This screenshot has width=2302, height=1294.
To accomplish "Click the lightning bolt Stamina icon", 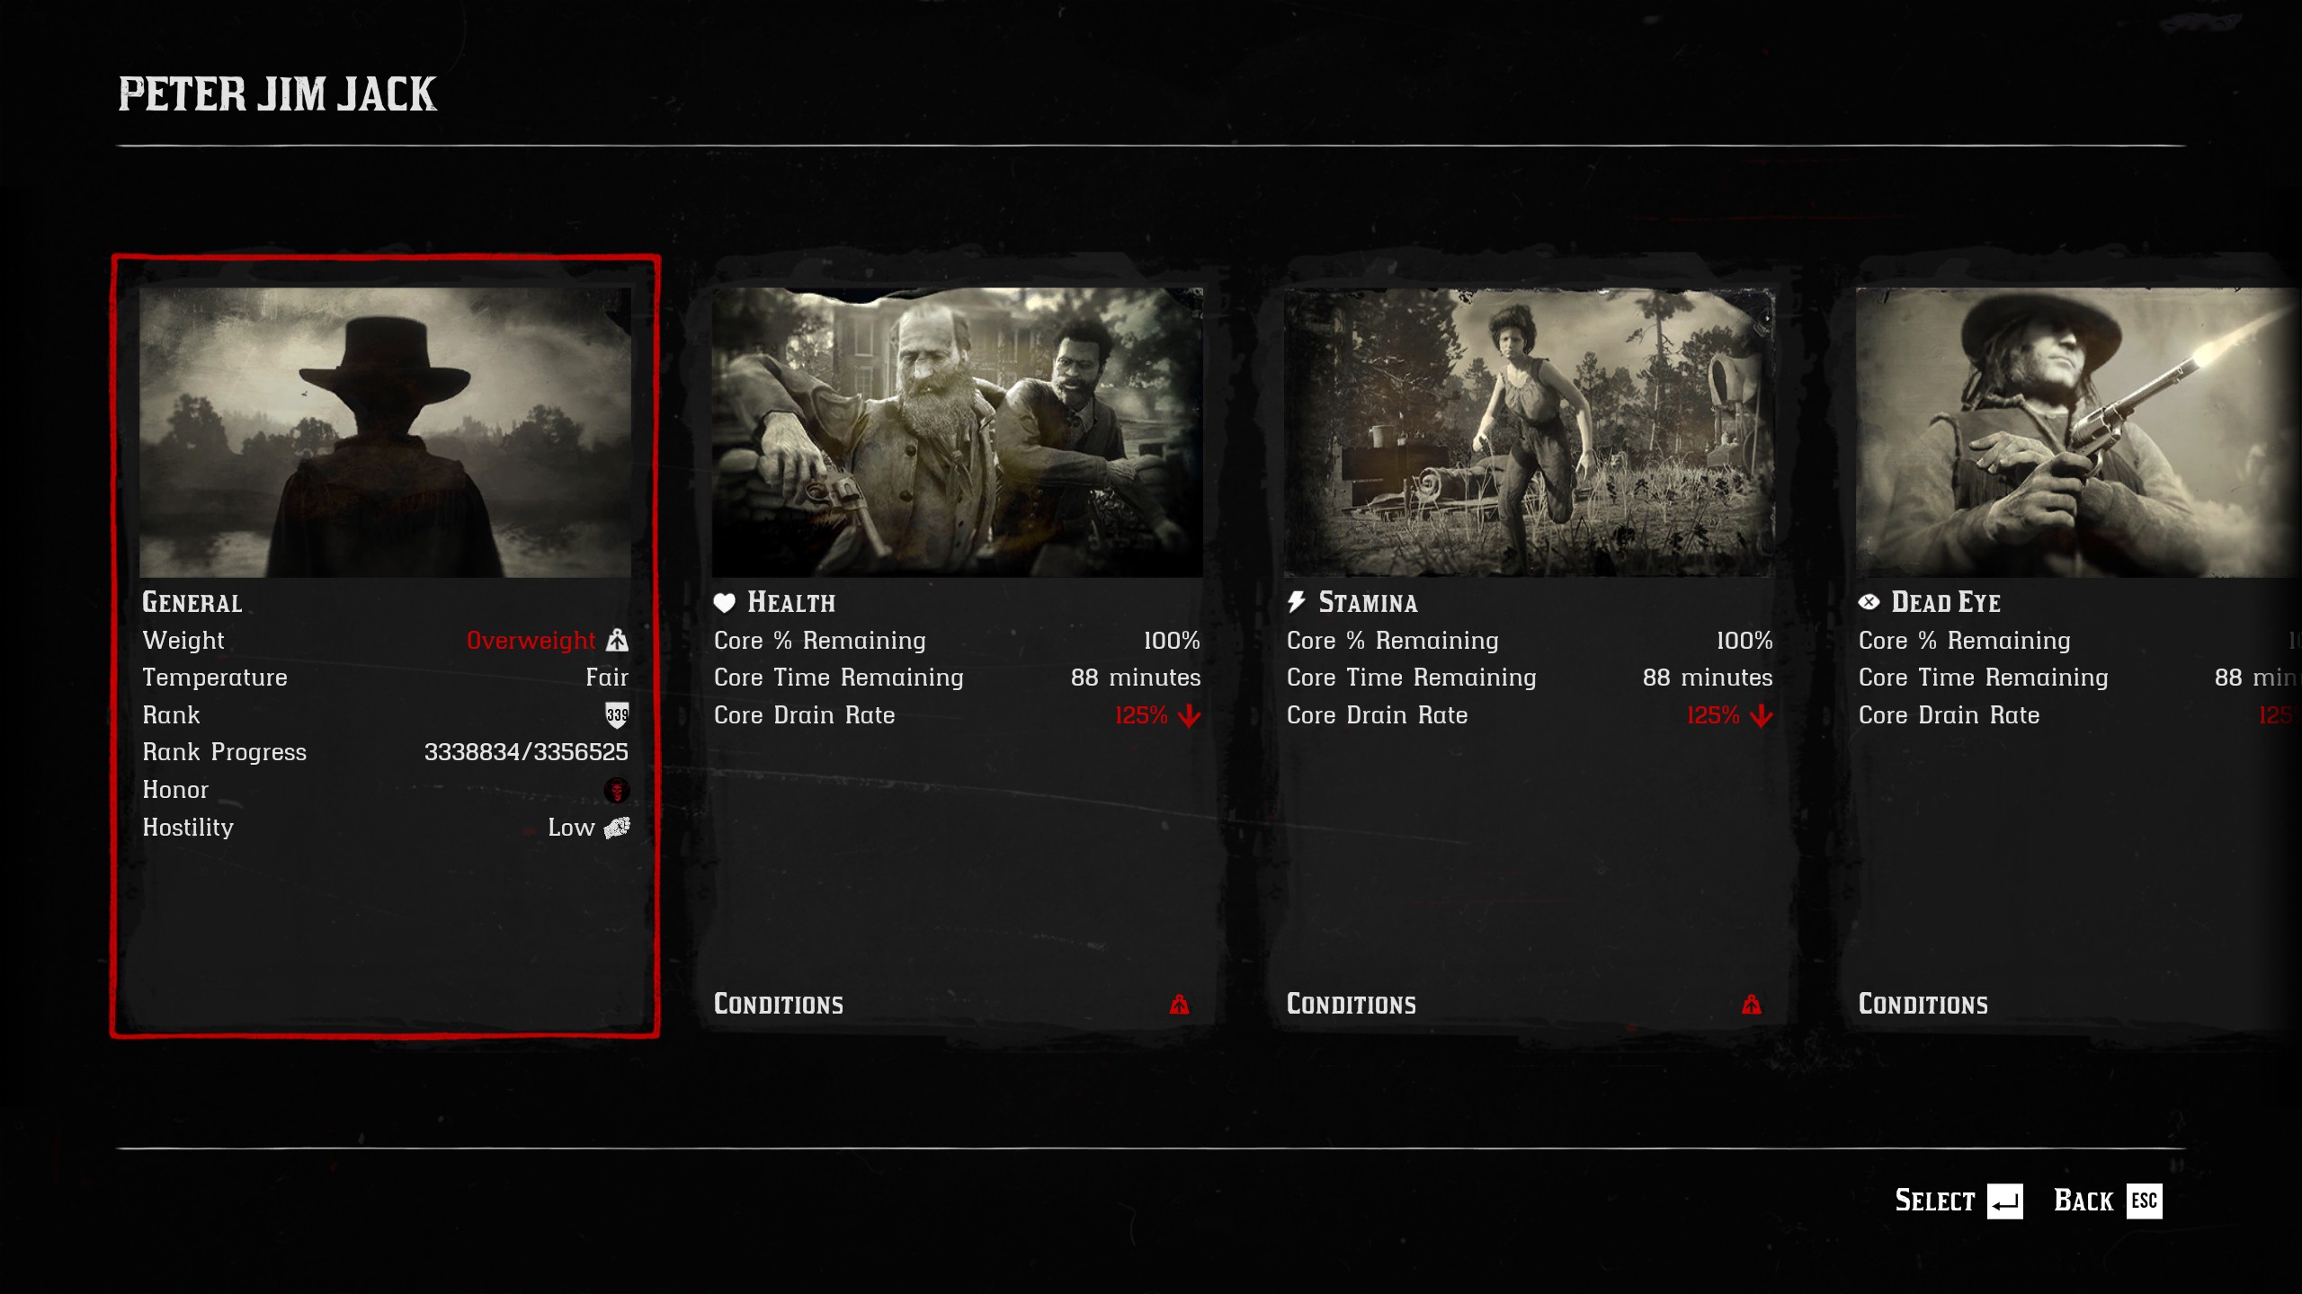I will click(x=1297, y=602).
